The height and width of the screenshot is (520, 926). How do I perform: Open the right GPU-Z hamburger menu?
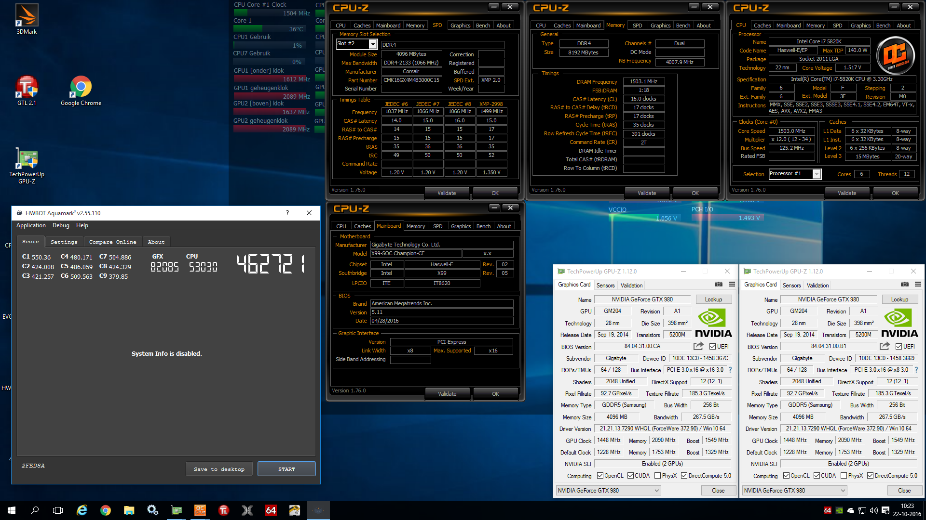pos(918,285)
